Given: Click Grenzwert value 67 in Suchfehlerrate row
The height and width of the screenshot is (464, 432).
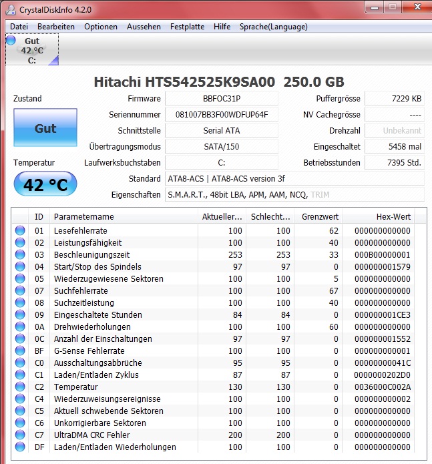Looking at the screenshot, I should (333, 291).
